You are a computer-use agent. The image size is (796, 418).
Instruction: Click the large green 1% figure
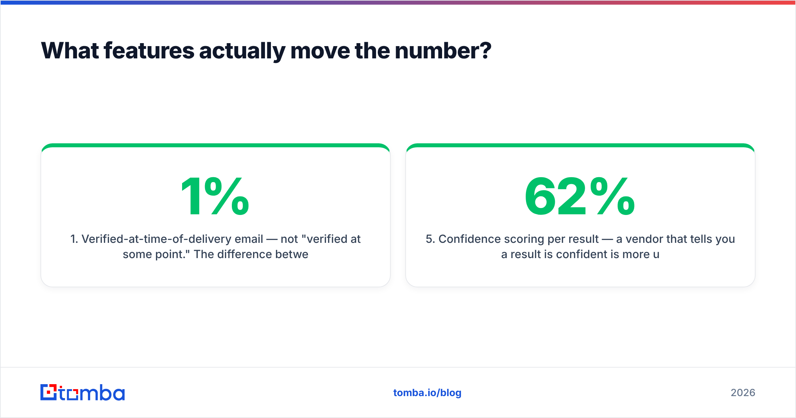point(216,196)
